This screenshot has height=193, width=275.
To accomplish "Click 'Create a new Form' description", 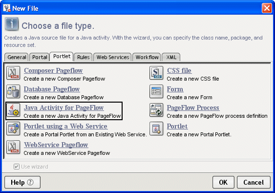I will click(190, 97).
